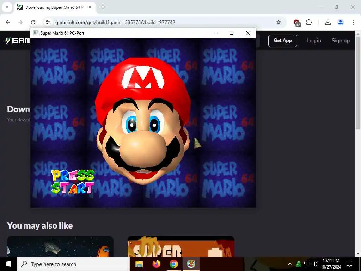Open a new browser tab

click(x=103, y=7)
